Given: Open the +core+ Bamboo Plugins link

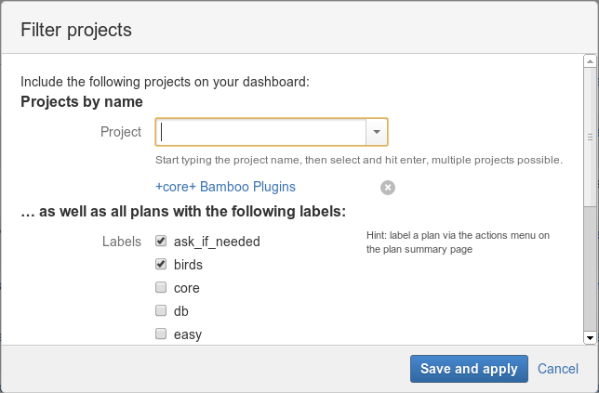Looking at the screenshot, I should coord(225,187).
